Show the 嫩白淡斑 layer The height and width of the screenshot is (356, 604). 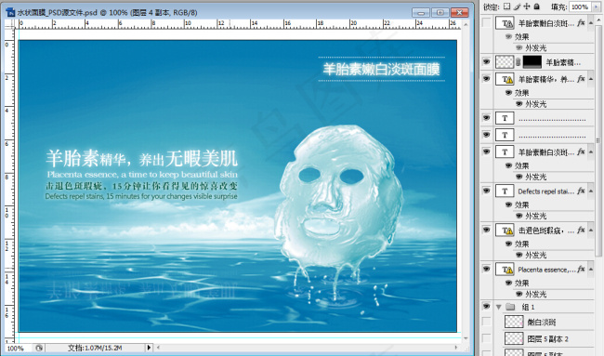[487, 322]
